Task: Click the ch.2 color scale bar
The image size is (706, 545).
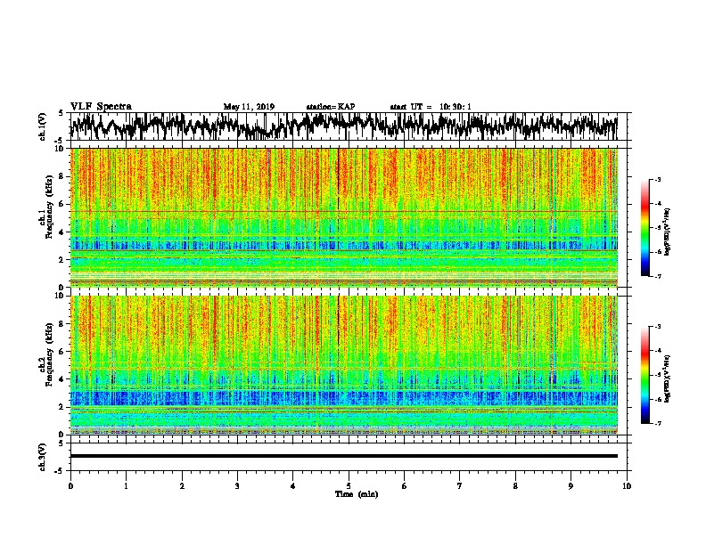Action: point(644,375)
